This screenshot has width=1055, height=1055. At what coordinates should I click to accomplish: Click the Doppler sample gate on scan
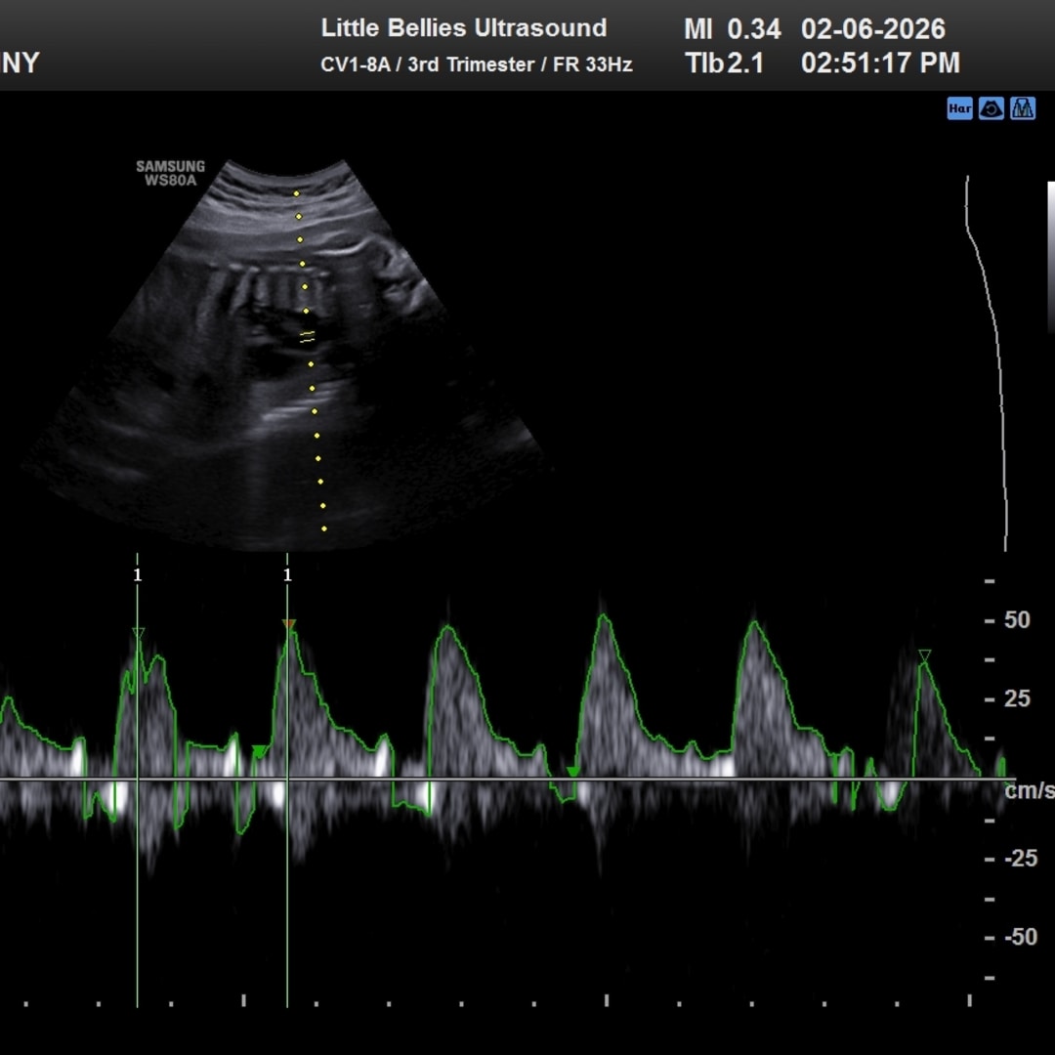[x=307, y=337]
